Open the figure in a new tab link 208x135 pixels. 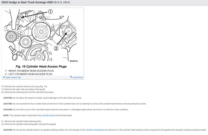tap(13, 78)
